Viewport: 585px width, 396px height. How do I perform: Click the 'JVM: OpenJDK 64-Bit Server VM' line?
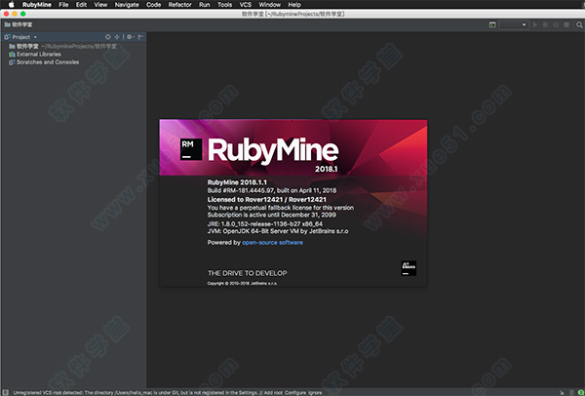[x=278, y=231]
